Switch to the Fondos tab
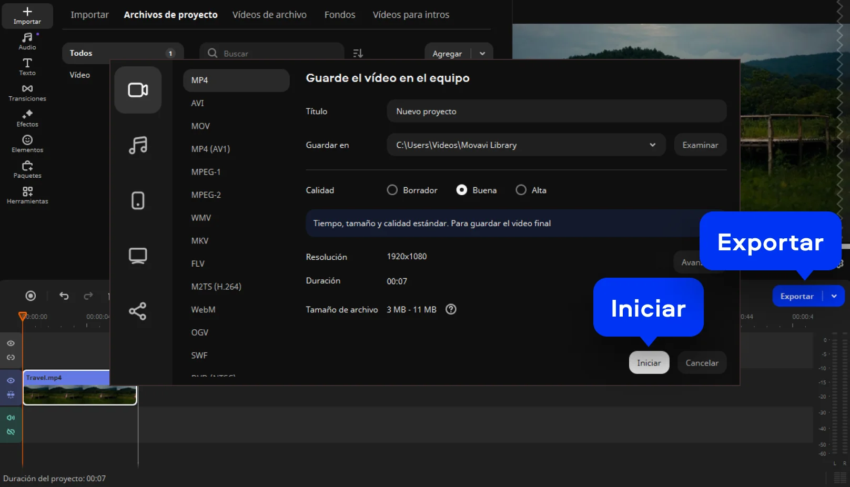The image size is (850, 487). (x=339, y=15)
